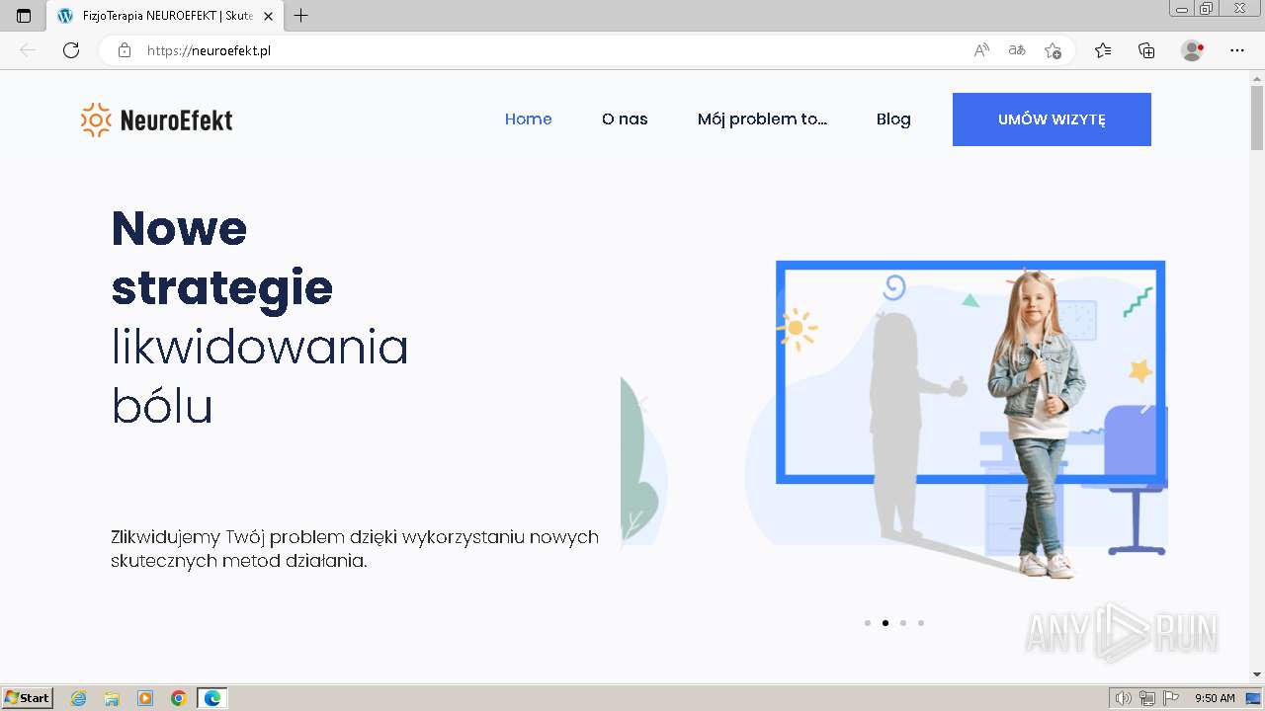This screenshot has width=1265, height=711.
Task: Open the network tray icon
Action: 1147,698
